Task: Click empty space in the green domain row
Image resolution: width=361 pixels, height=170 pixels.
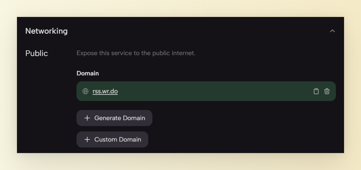Action: pyautogui.click(x=208, y=91)
